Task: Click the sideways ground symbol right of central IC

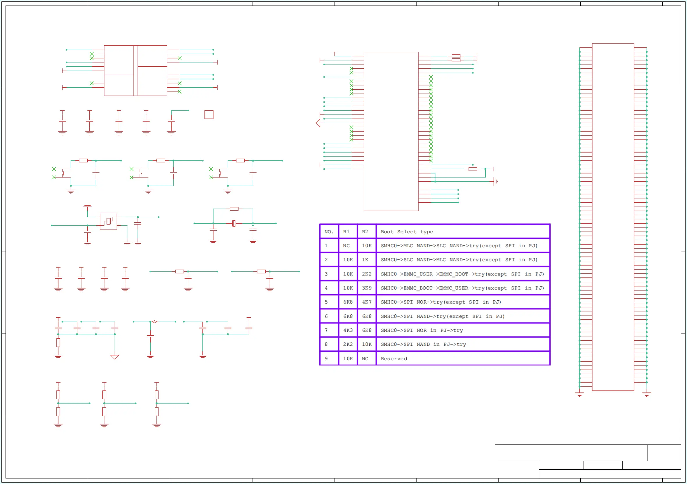Action: point(496,182)
